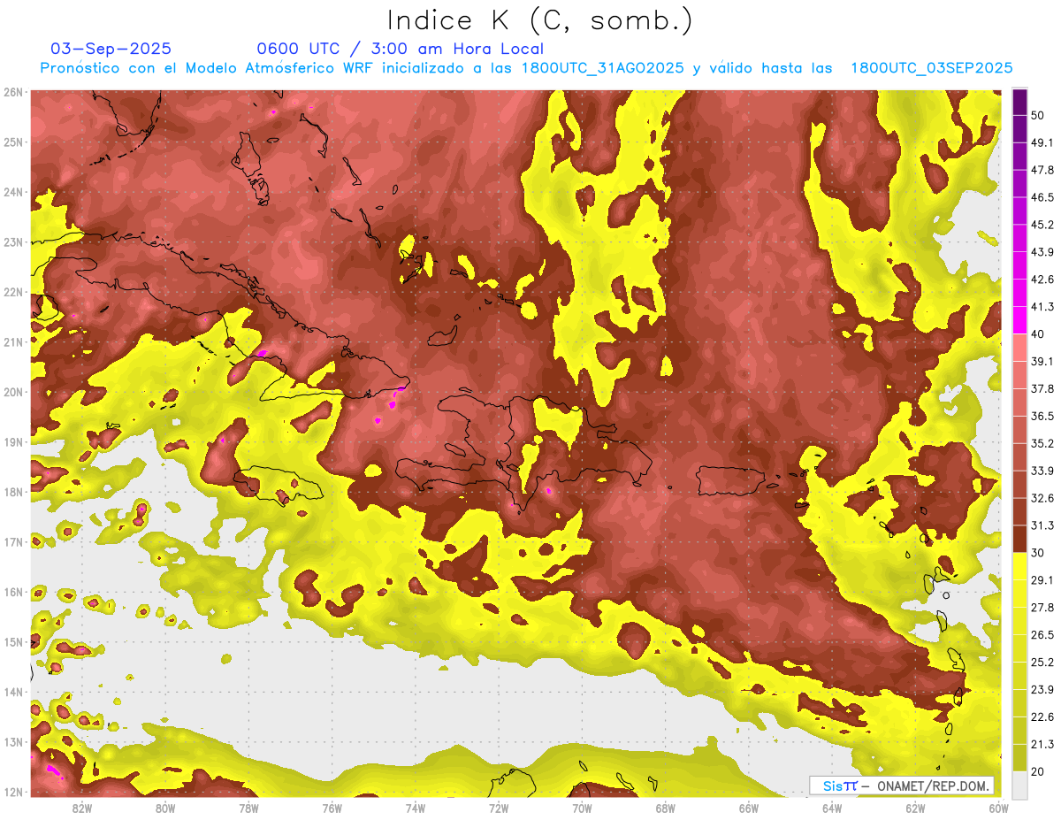
Task: Click the latitude label "12N"
Action: click(13, 792)
